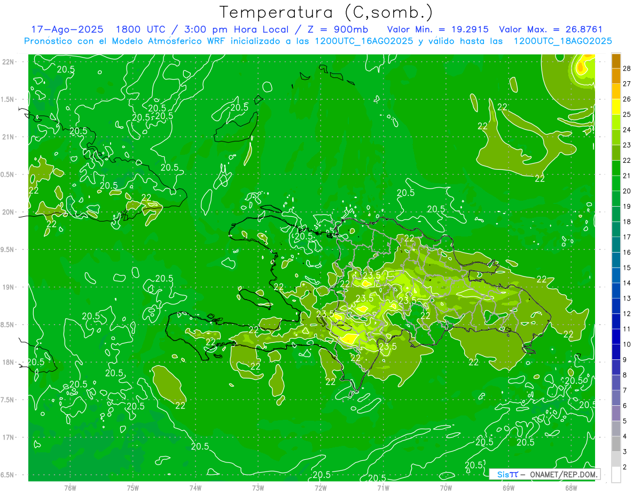641x495 pixels.
Task: Click the '18N' latitude axis label
Action: click(x=8, y=362)
